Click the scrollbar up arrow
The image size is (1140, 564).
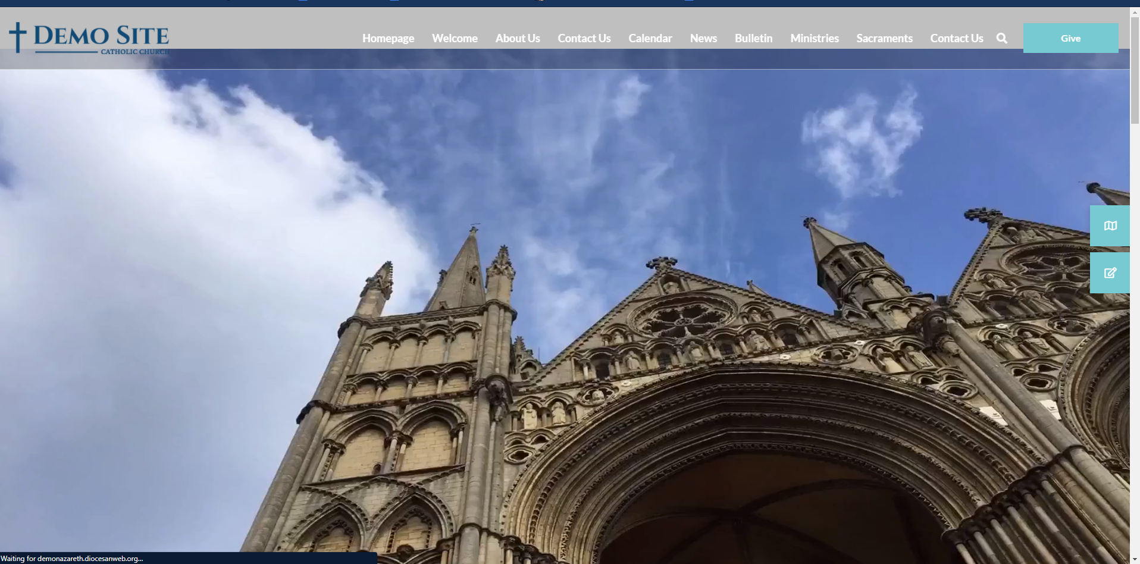point(1135,11)
